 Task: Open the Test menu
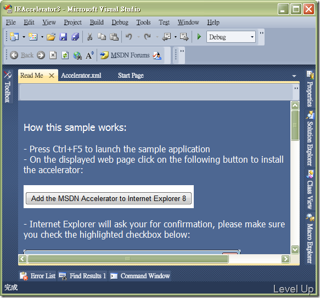(164, 22)
